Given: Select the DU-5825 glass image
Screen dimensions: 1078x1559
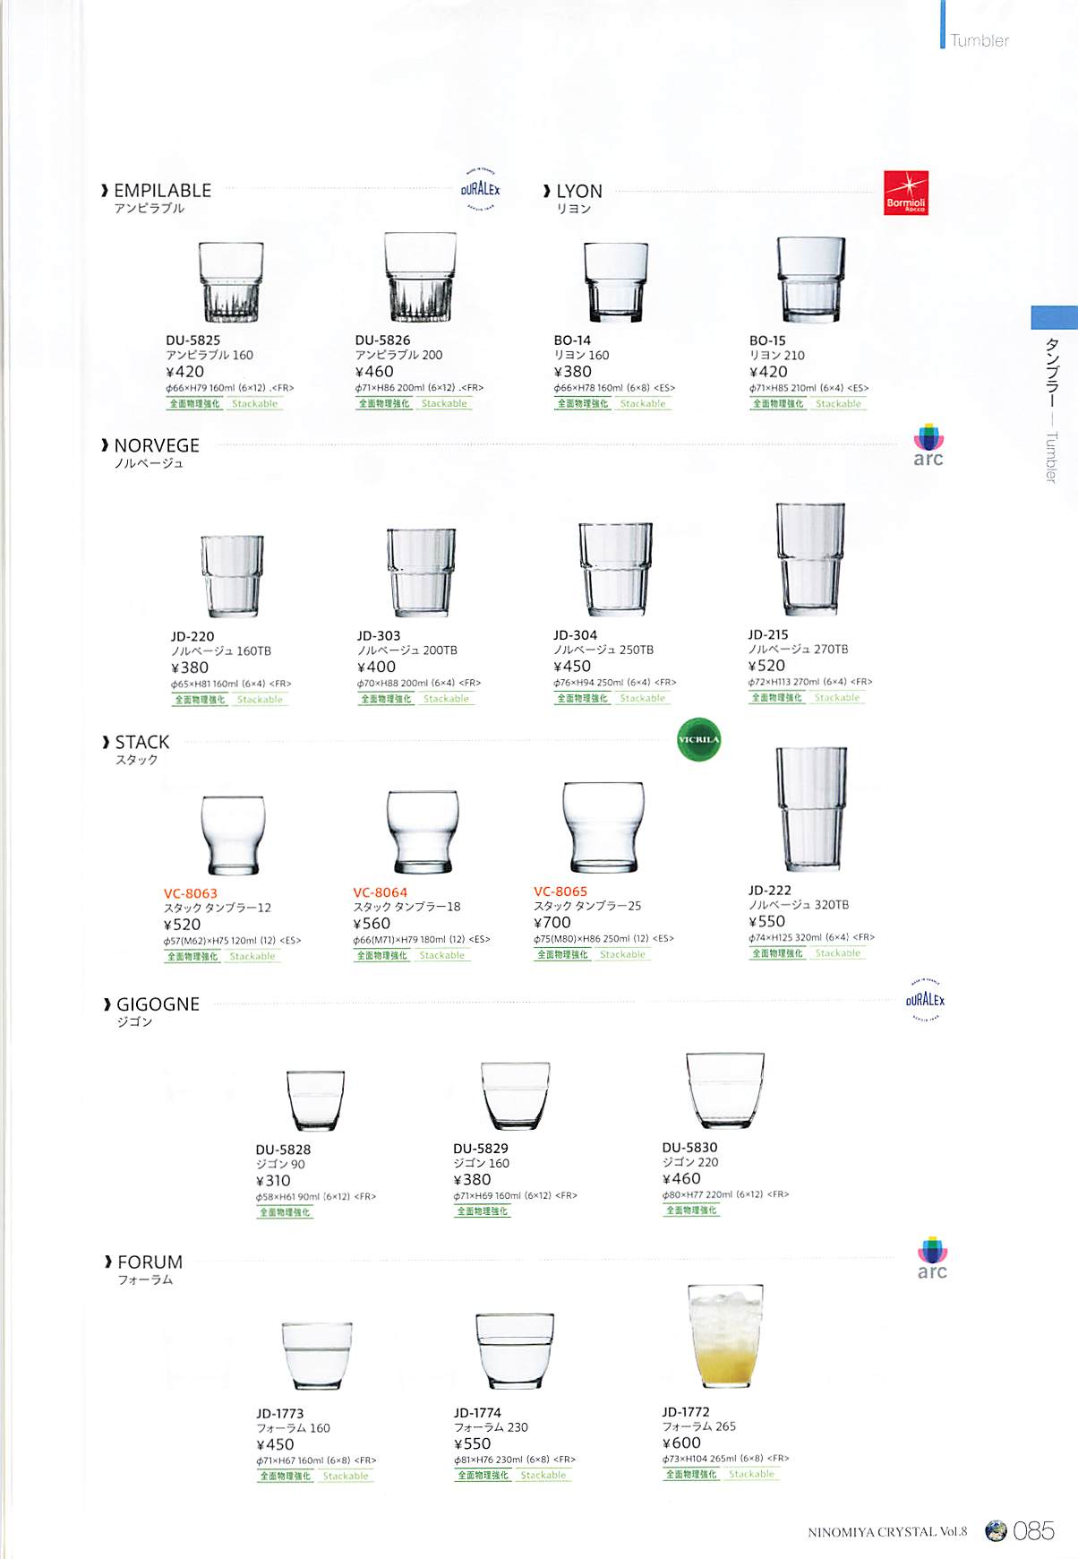Looking at the screenshot, I should 231,282.
